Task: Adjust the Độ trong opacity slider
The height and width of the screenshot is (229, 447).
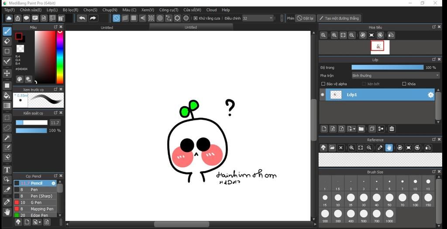Action: point(388,67)
